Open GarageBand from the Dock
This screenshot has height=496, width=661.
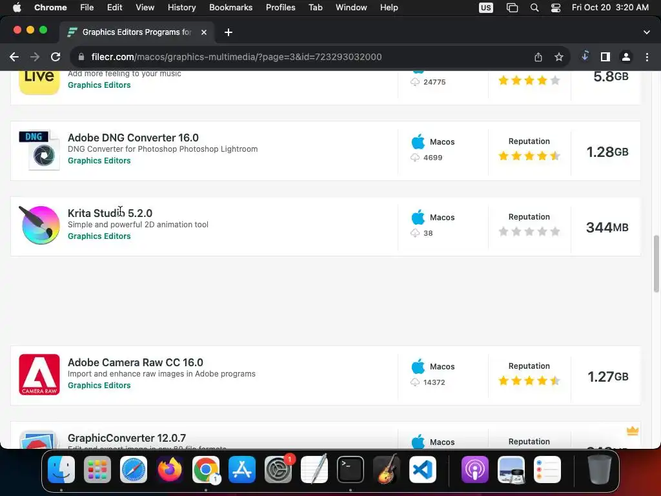click(387, 470)
